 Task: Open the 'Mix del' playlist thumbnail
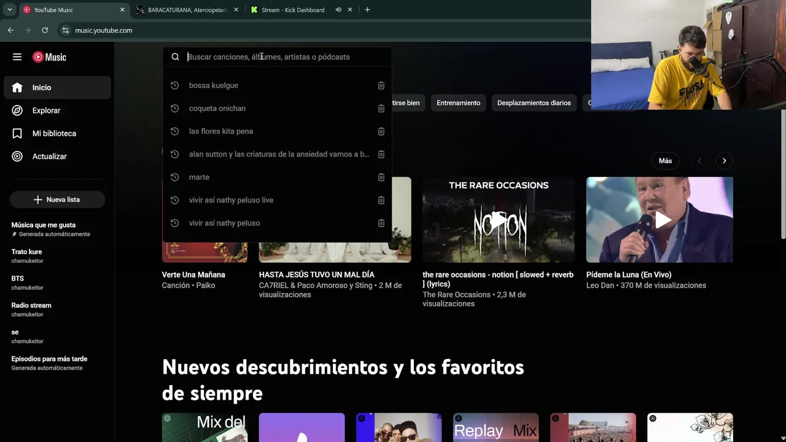point(204,427)
